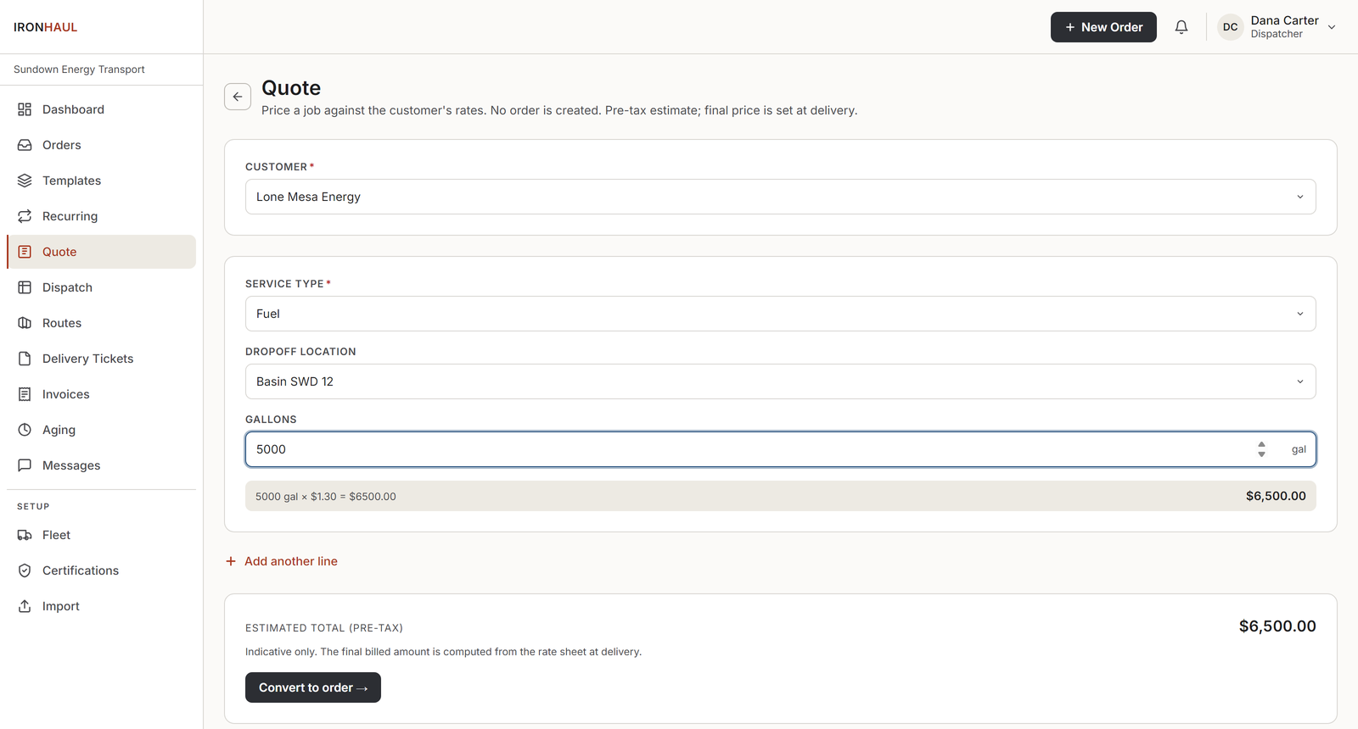Open the Messages page label
1358x729 pixels.
click(x=71, y=465)
